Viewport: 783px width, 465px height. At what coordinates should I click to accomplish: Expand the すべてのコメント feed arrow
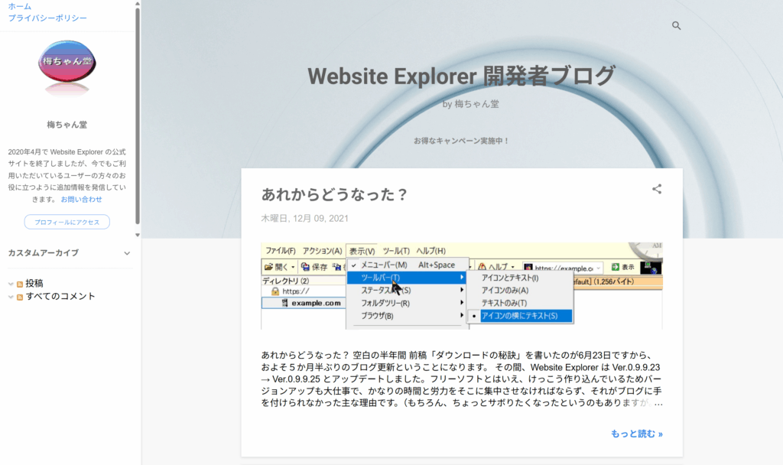click(x=11, y=297)
